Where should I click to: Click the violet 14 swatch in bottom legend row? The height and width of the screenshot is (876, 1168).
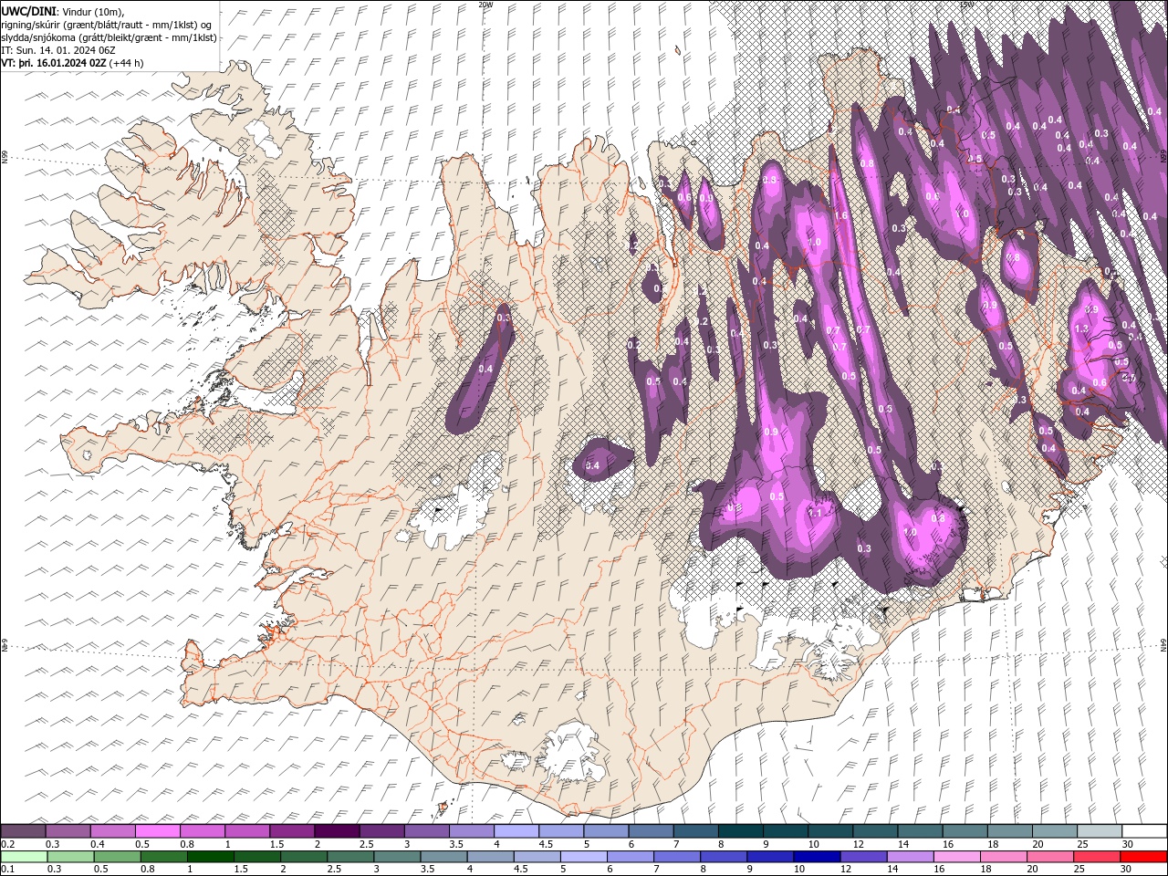click(909, 857)
